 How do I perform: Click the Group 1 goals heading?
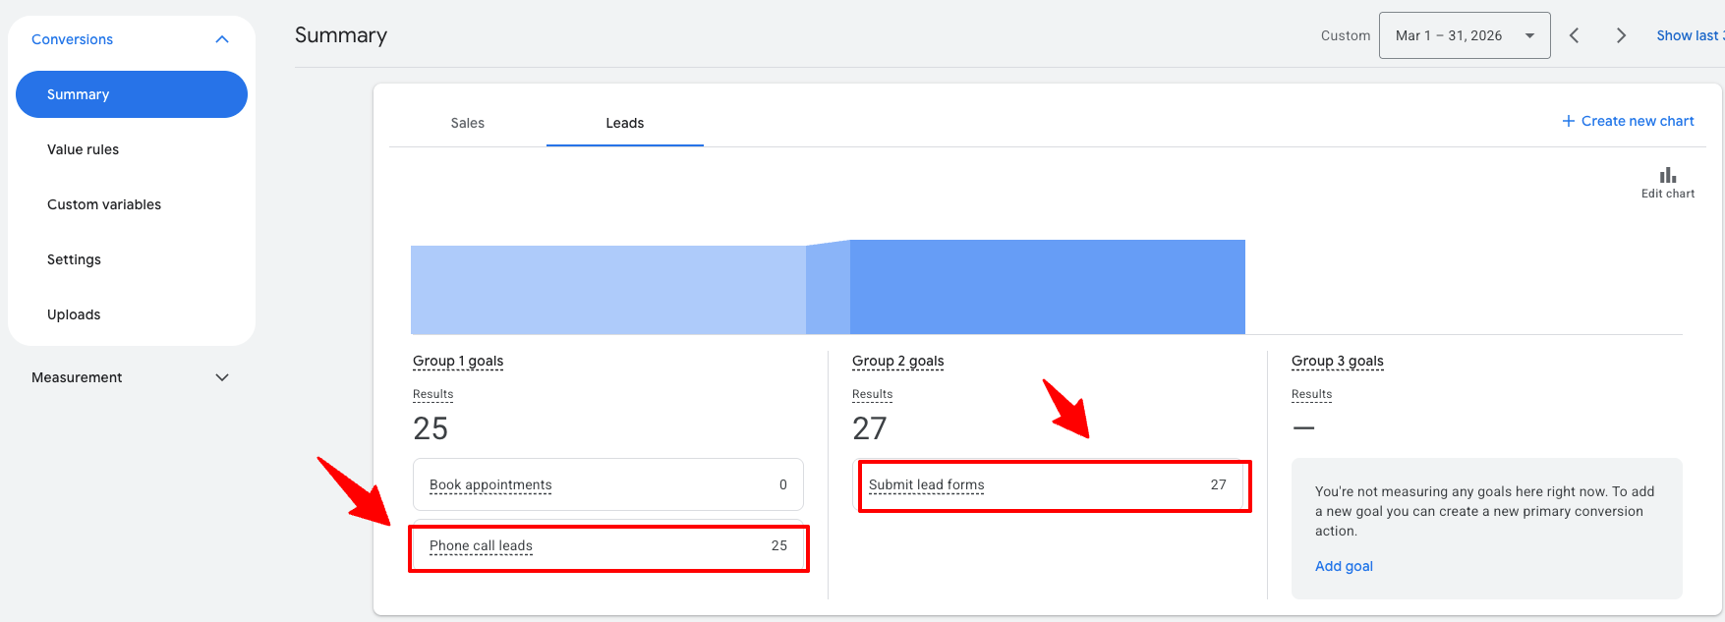(x=458, y=361)
